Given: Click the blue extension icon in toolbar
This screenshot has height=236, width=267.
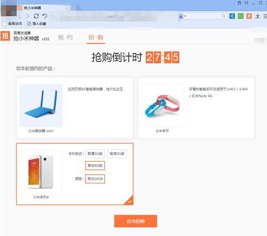Looking at the screenshot, I should [232, 16].
